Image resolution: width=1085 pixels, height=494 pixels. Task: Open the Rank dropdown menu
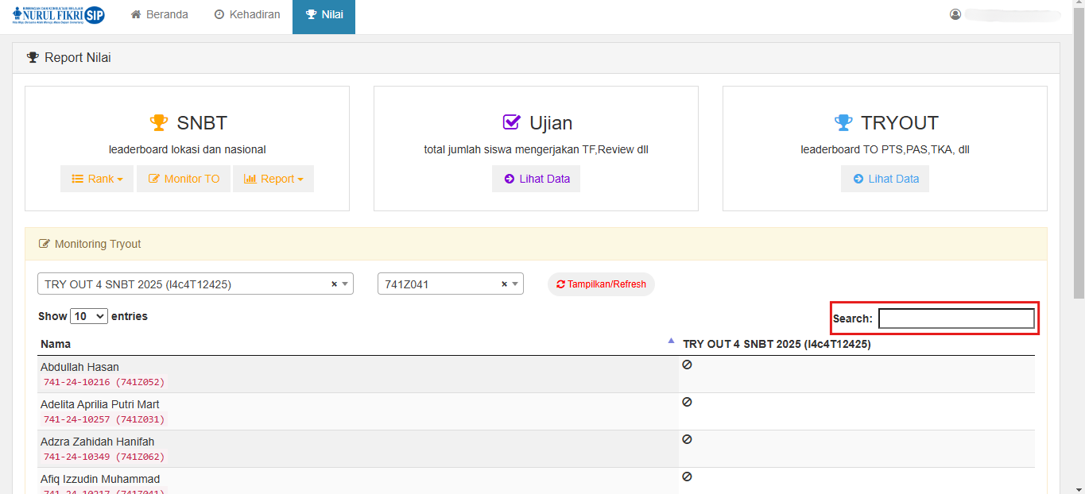(97, 179)
